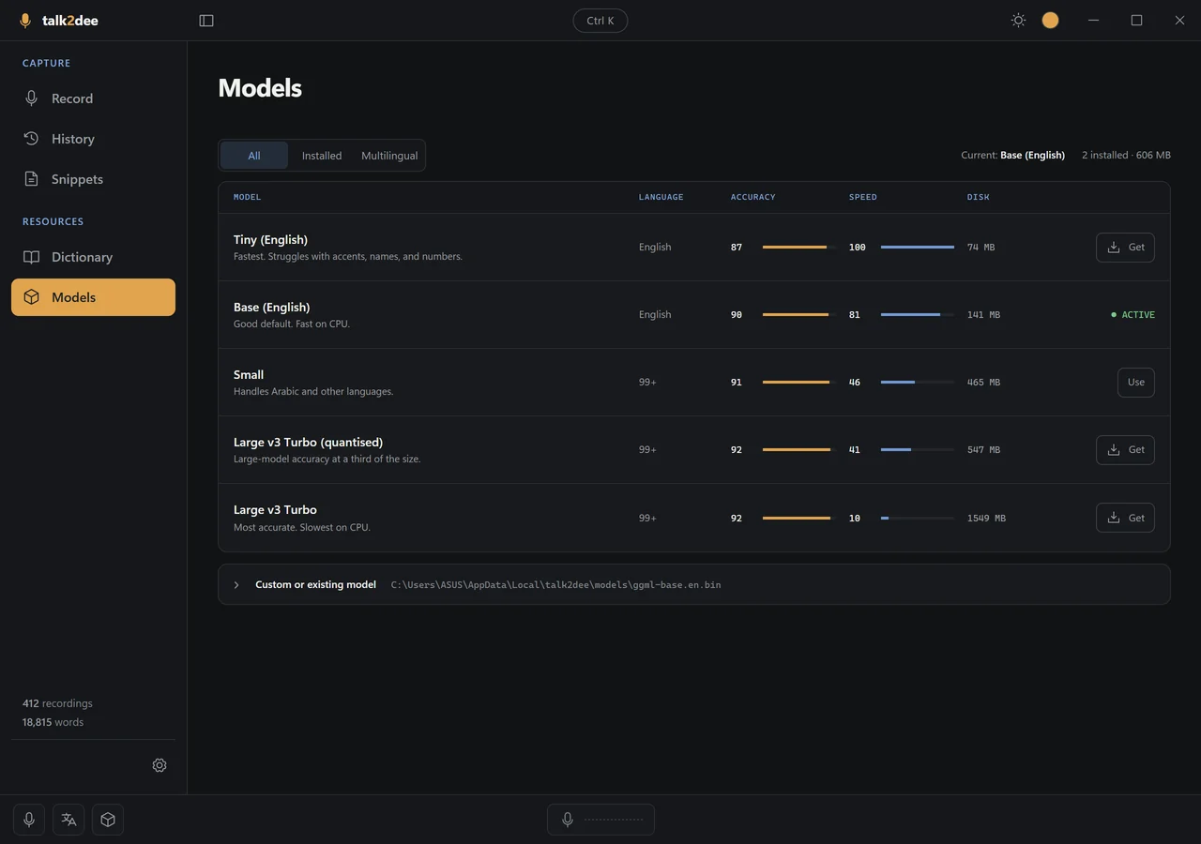Toggle the sidebar panel icon
The width and height of the screenshot is (1201, 844).
[x=206, y=21]
